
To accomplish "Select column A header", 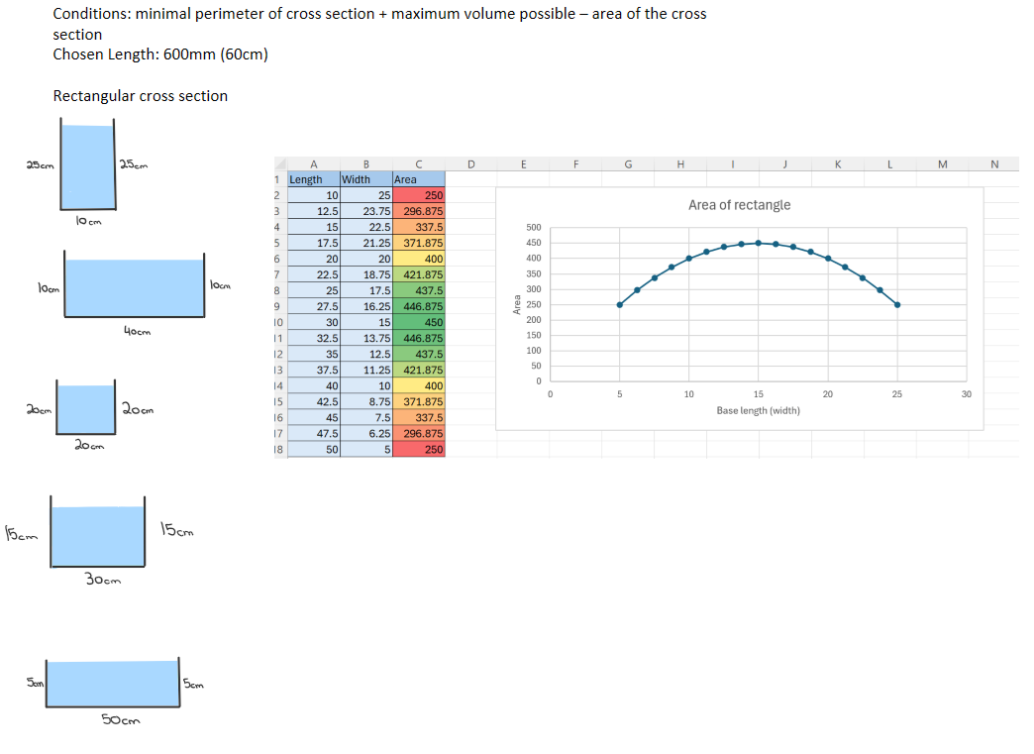I will [x=314, y=164].
